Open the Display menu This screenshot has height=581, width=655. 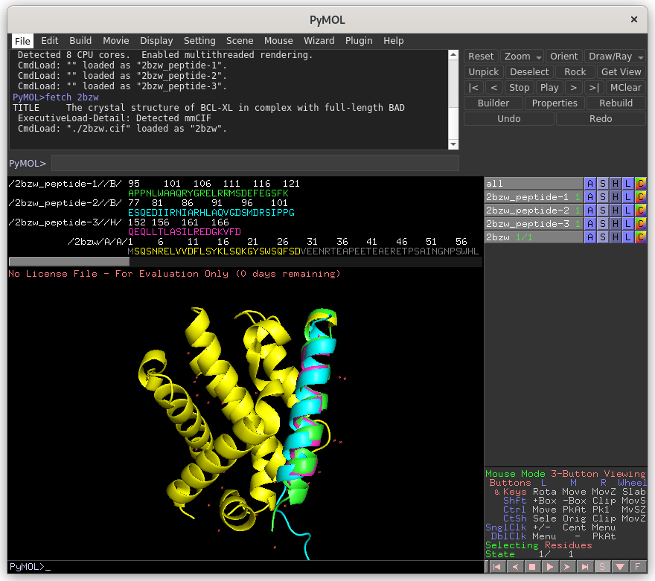[x=156, y=40]
